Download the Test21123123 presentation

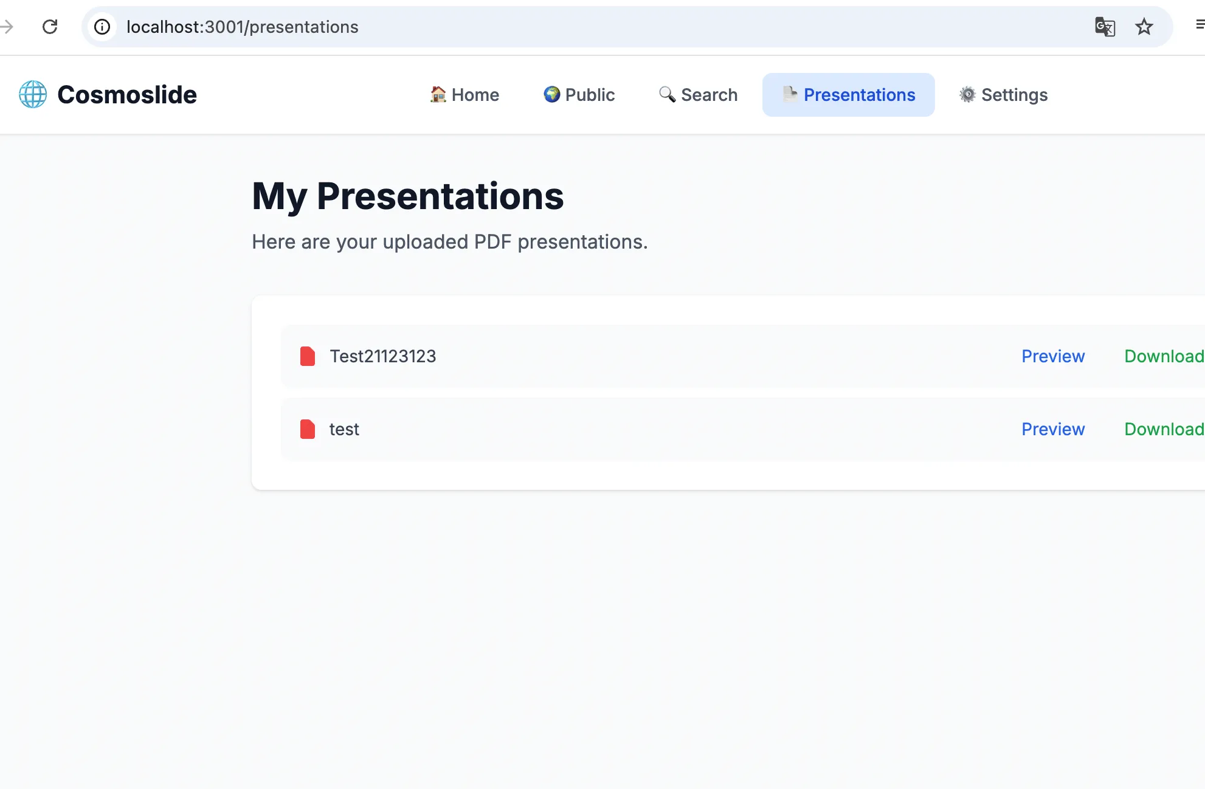click(1163, 356)
